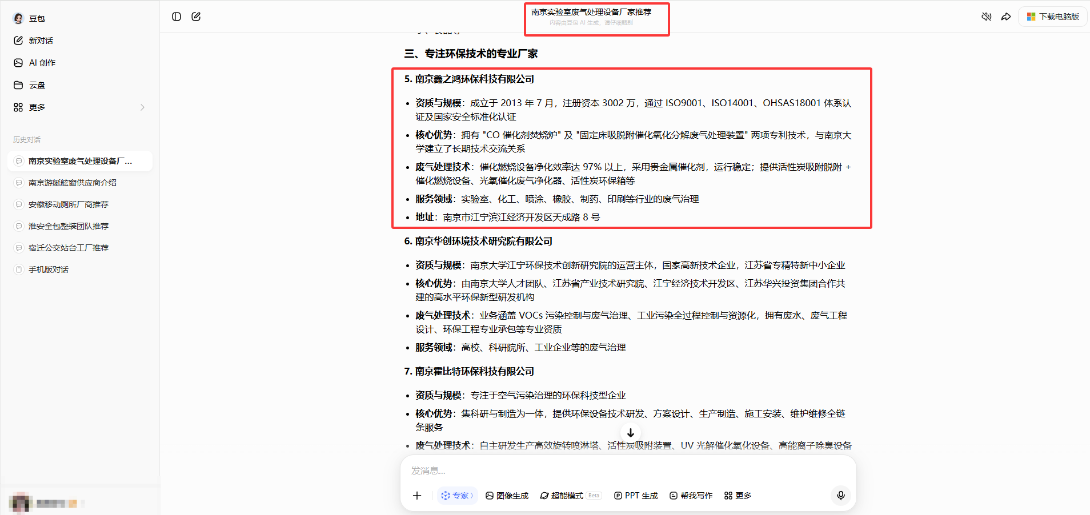The height and width of the screenshot is (515, 1090).
Task: Click the 历史对话 section label
Action: tap(27, 139)
